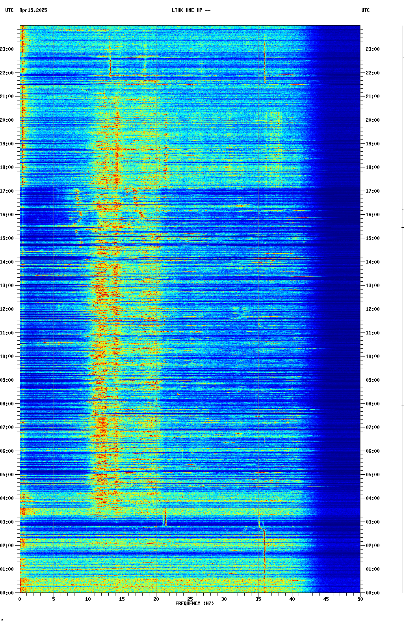Click the LTHK HNE HP station title
Viewport: 420px width, 624px height.
point(191,10)
